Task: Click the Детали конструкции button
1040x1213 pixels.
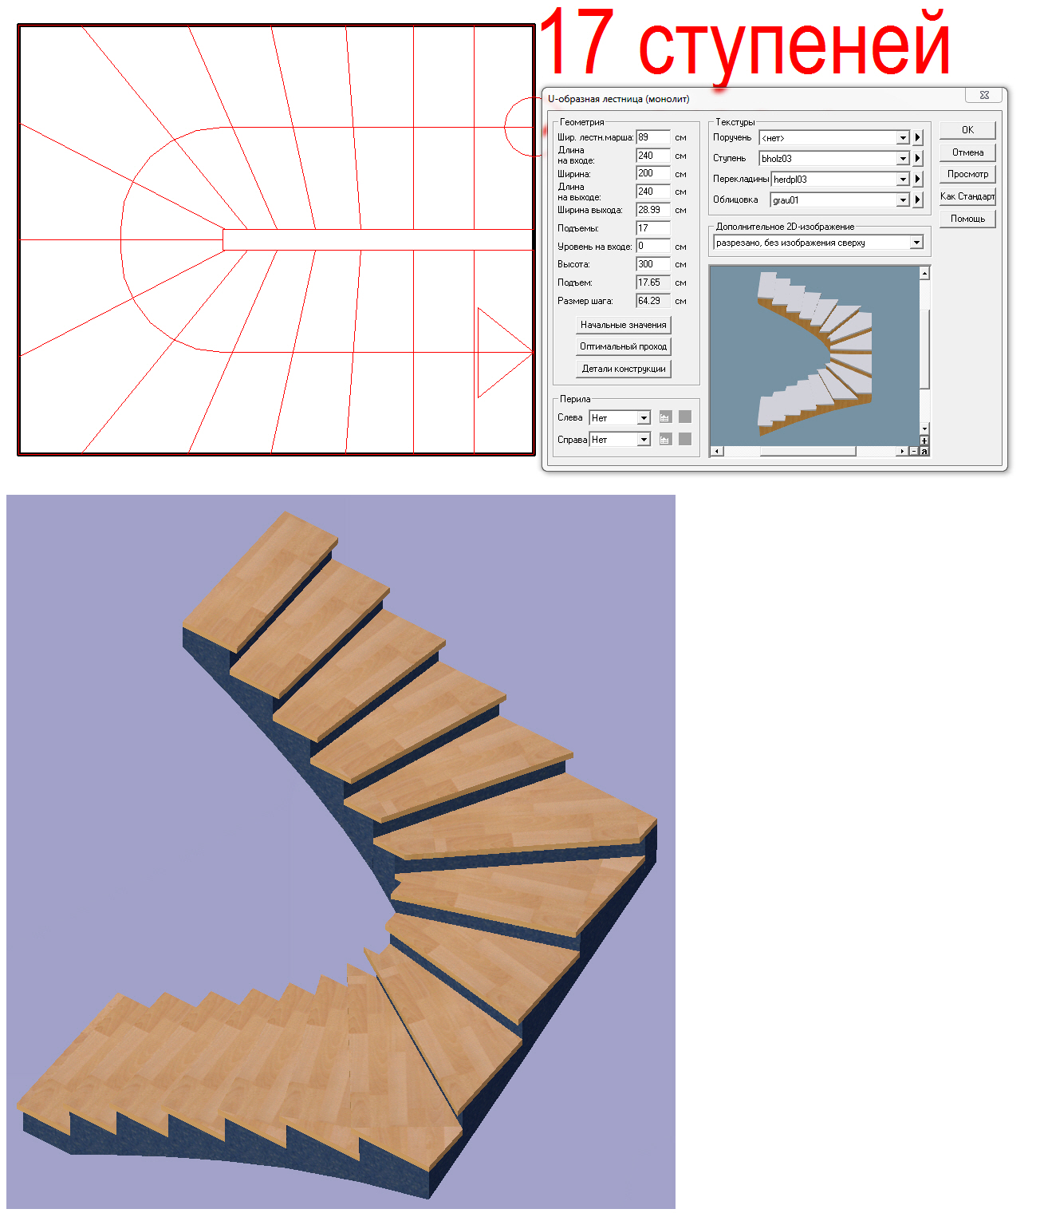Action: (624, 369)
